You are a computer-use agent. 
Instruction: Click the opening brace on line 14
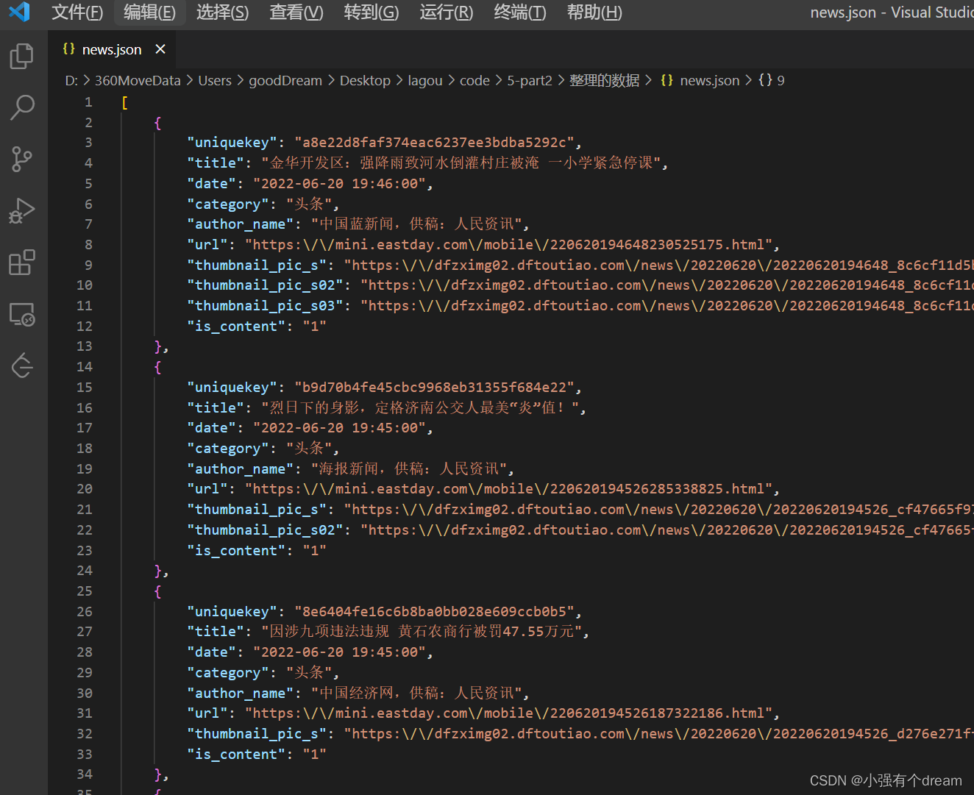click(x=157, y=367)
